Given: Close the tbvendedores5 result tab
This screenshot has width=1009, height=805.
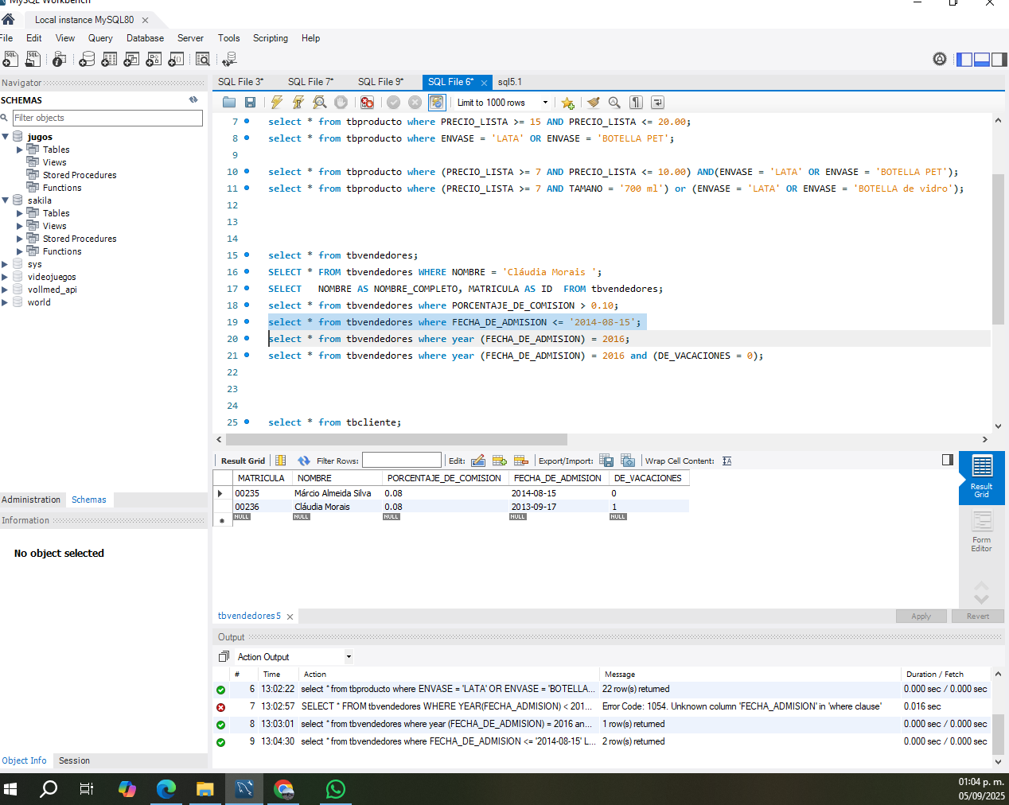Looking at the screenshot, I should 290,616.
